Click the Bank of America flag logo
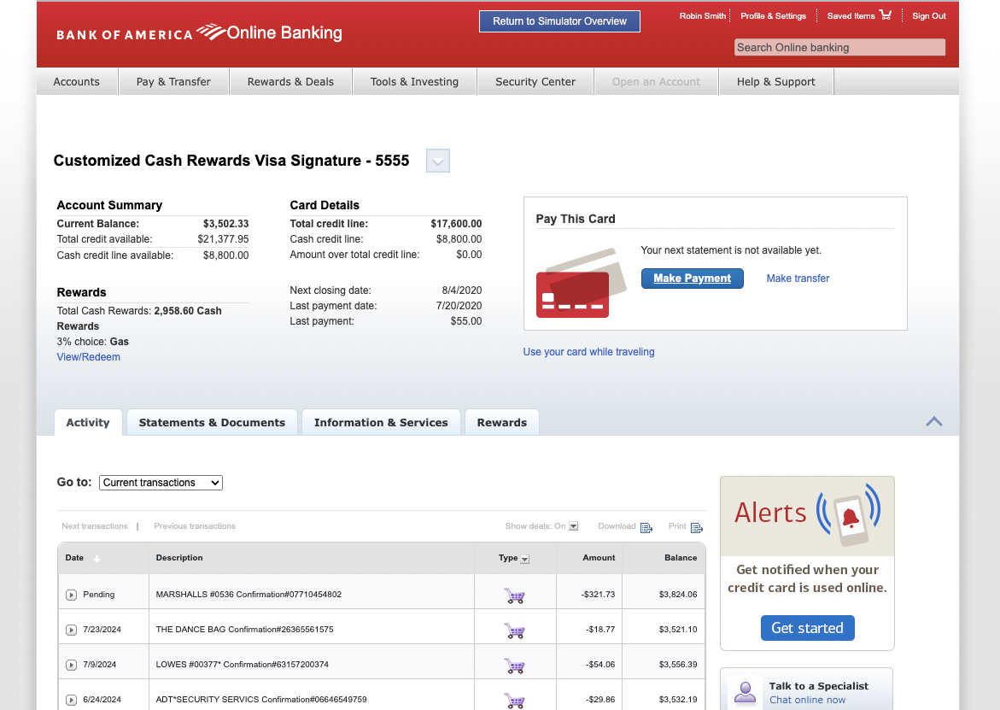 [x=210, y=32]
